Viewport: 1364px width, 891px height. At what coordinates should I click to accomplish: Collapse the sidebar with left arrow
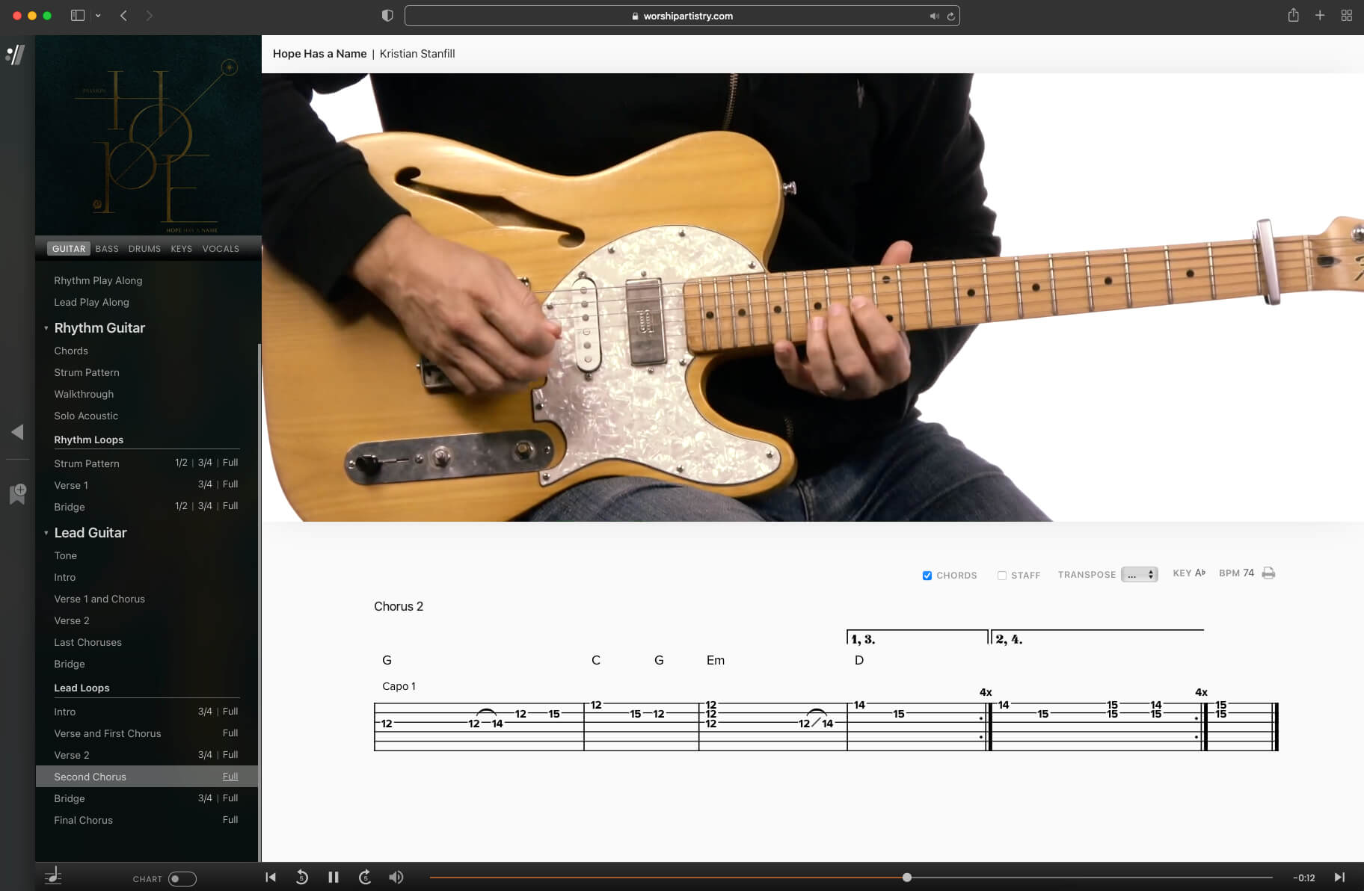[x=17, y=432]
